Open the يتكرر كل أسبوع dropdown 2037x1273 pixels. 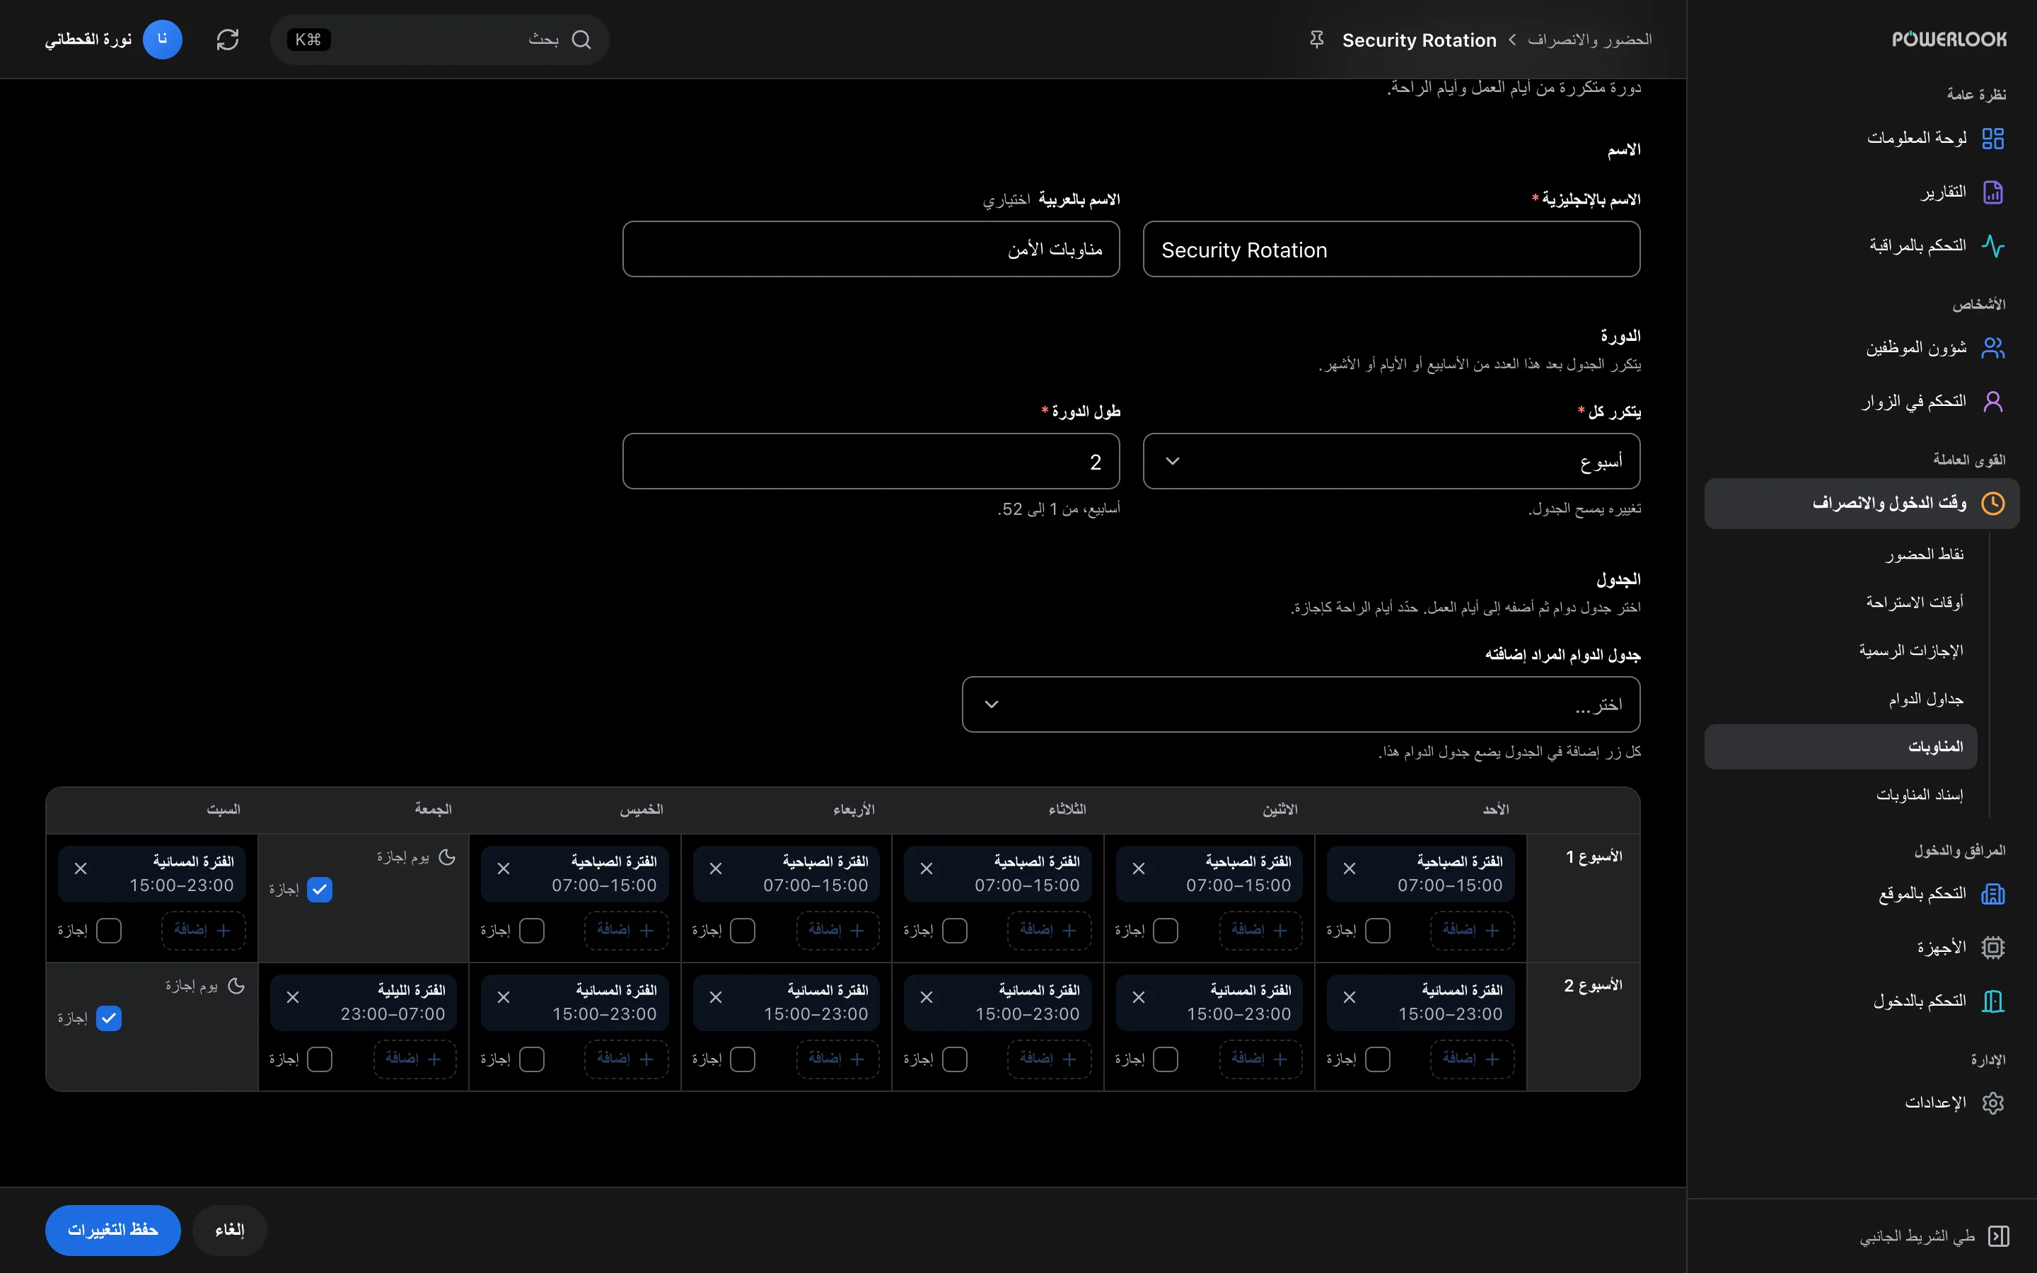point(1391,461)
